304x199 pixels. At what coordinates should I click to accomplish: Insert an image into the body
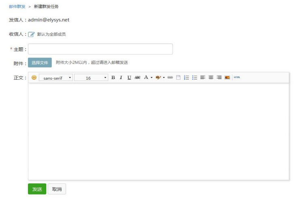(227, 78)
